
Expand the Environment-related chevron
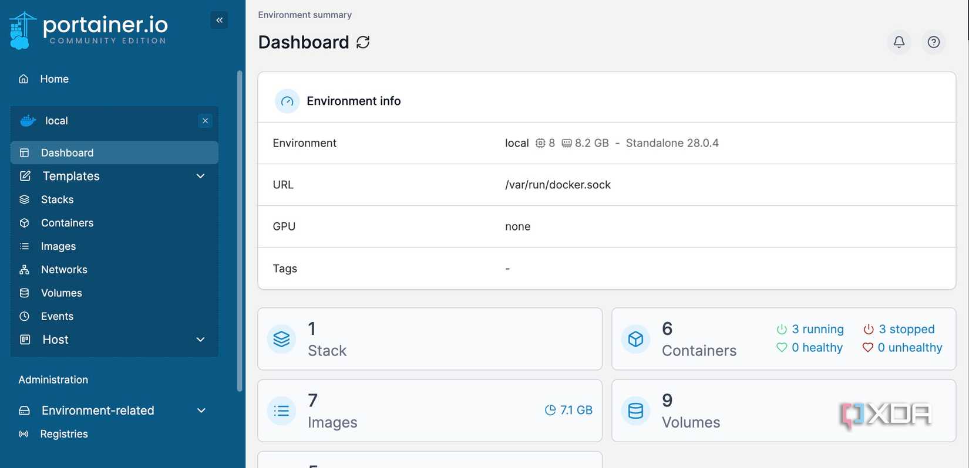point(201,411)
